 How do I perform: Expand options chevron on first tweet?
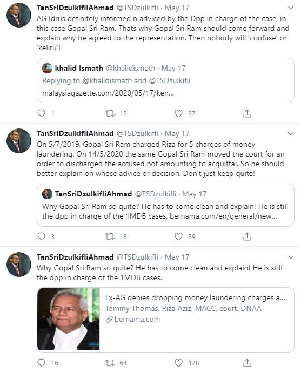[290, 8]
